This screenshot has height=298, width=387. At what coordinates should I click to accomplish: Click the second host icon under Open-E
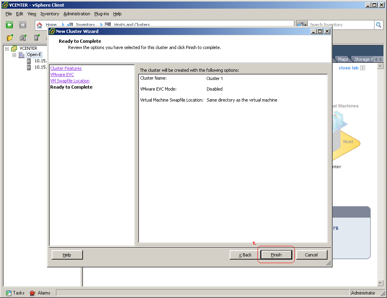(29, 67)
